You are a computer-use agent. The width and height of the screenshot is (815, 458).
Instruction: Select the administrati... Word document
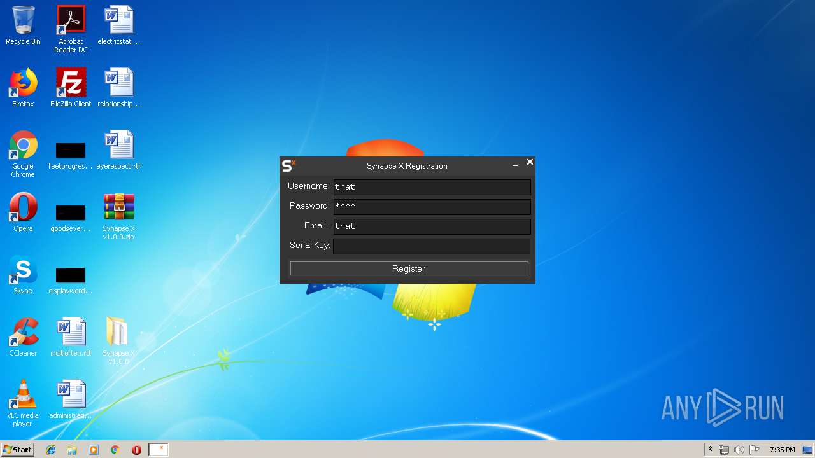pos(71,399)
